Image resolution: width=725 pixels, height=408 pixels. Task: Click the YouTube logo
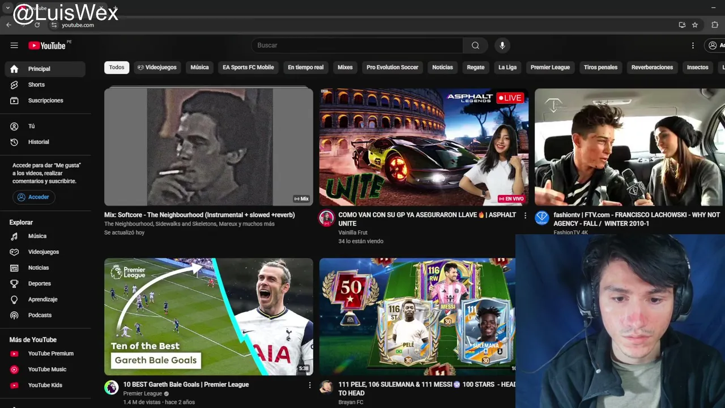coord(47,45)
